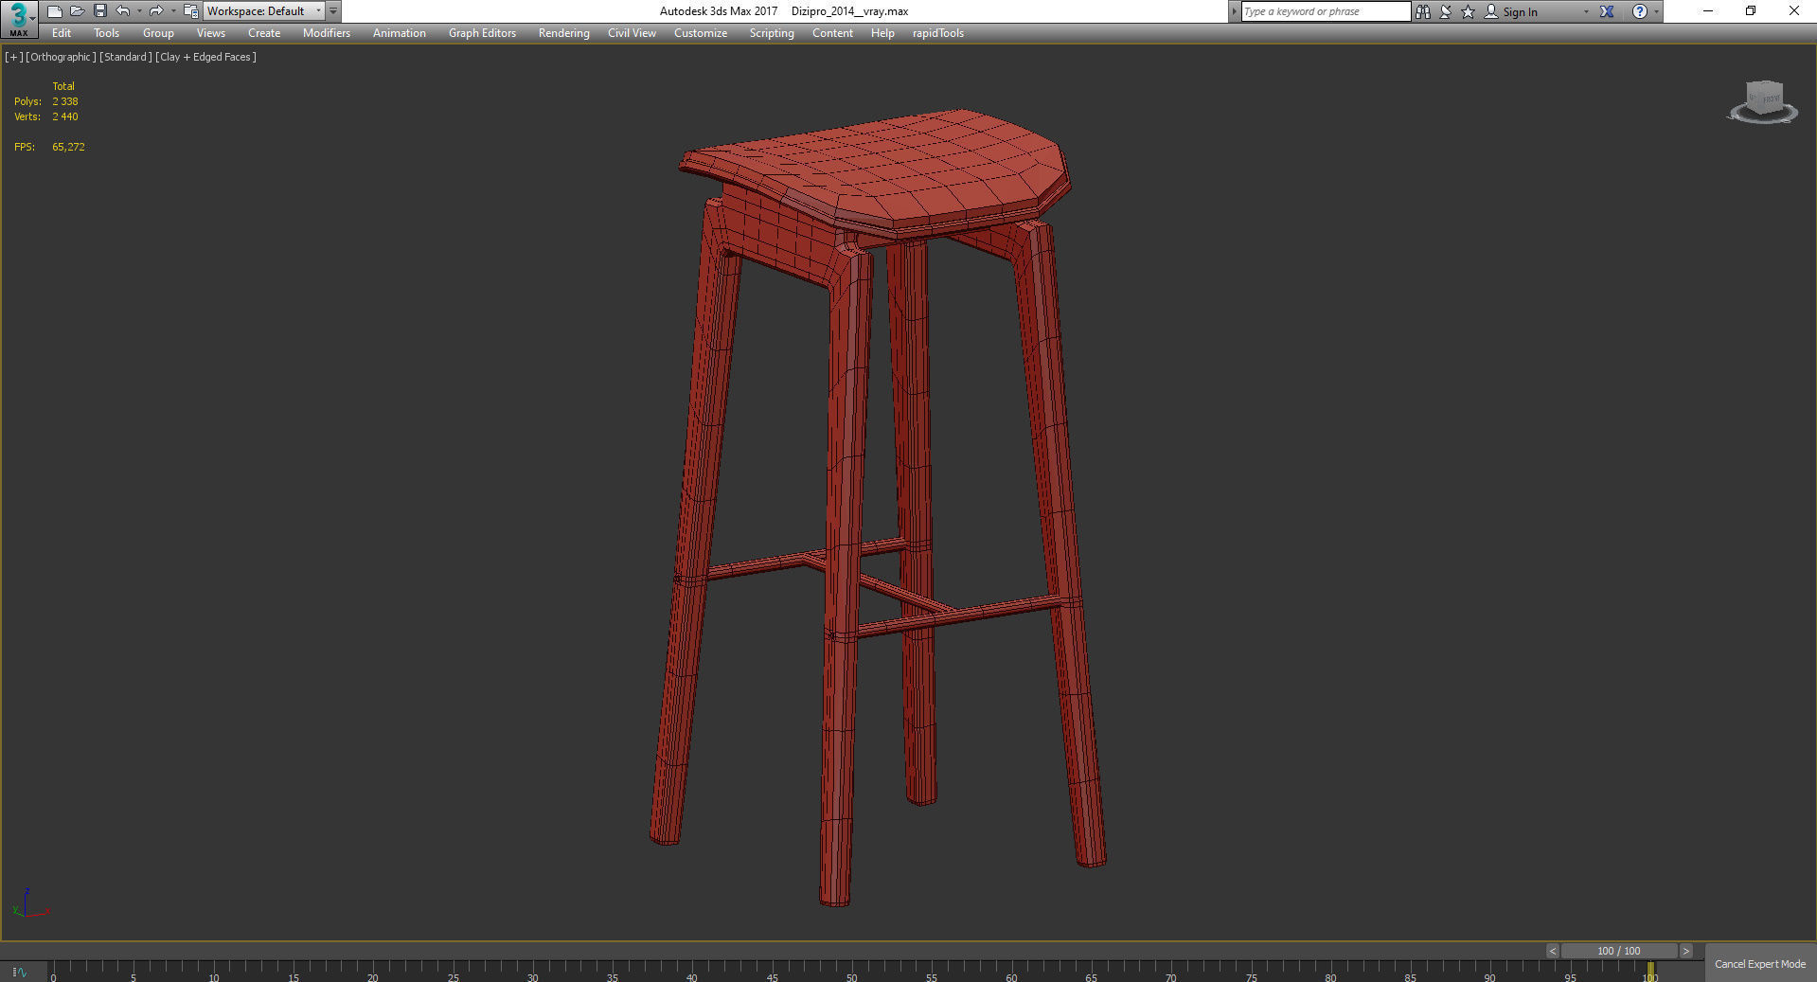1817x982 pixels.
Task: Expand the undo history dropdown arrow
Action: click(139, 11)
